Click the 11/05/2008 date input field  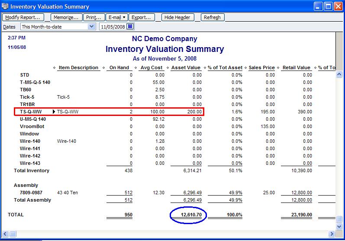(x=113, y=27)
